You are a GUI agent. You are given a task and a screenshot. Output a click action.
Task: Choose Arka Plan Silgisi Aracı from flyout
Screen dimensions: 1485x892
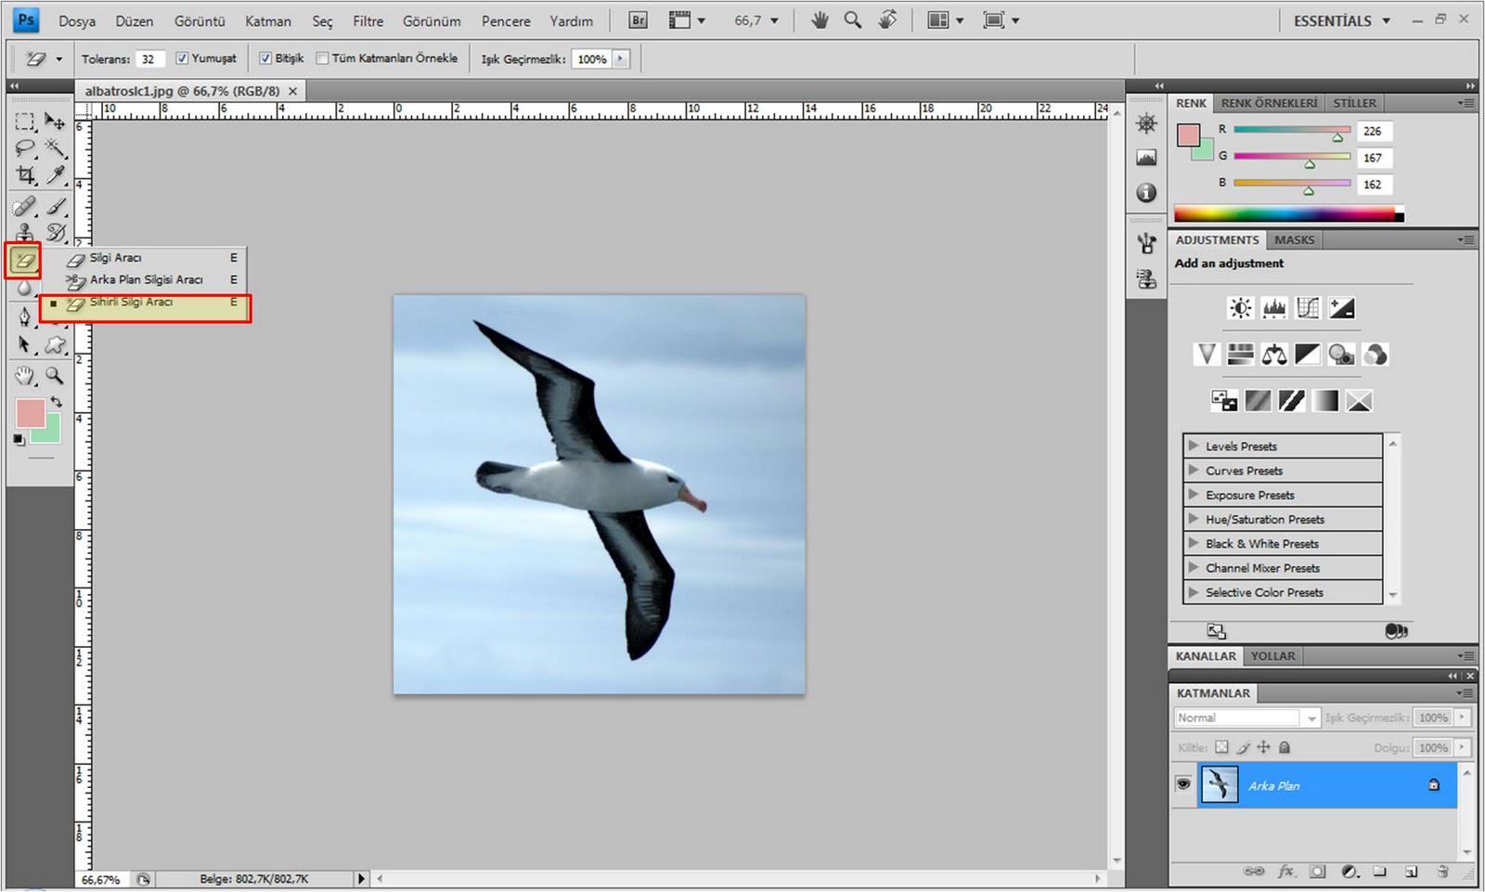146,279
